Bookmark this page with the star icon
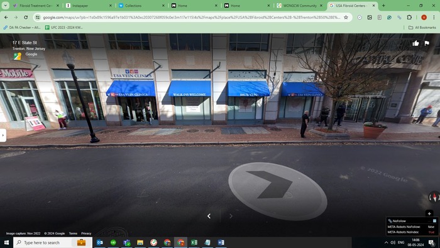The width and height of the screenshot is (440, 248). [346, 18]
